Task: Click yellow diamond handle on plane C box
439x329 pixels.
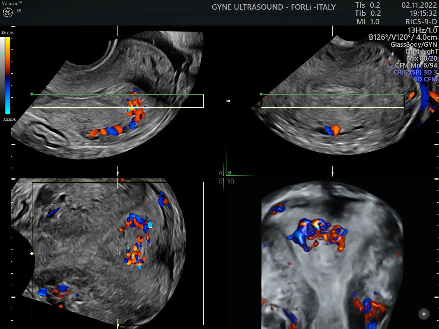Action: [32, 253]
